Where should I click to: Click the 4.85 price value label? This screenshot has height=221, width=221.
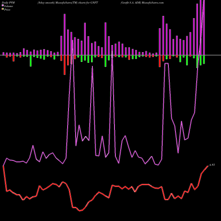(x=212, y=165)
